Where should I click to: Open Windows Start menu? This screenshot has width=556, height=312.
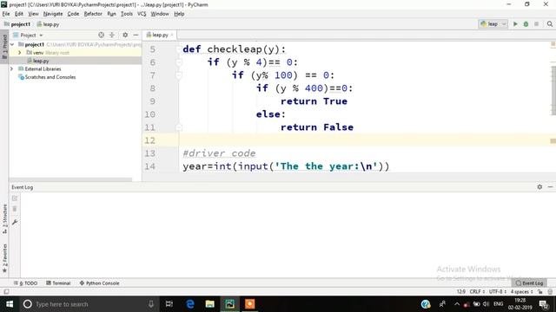click(10, 304)
